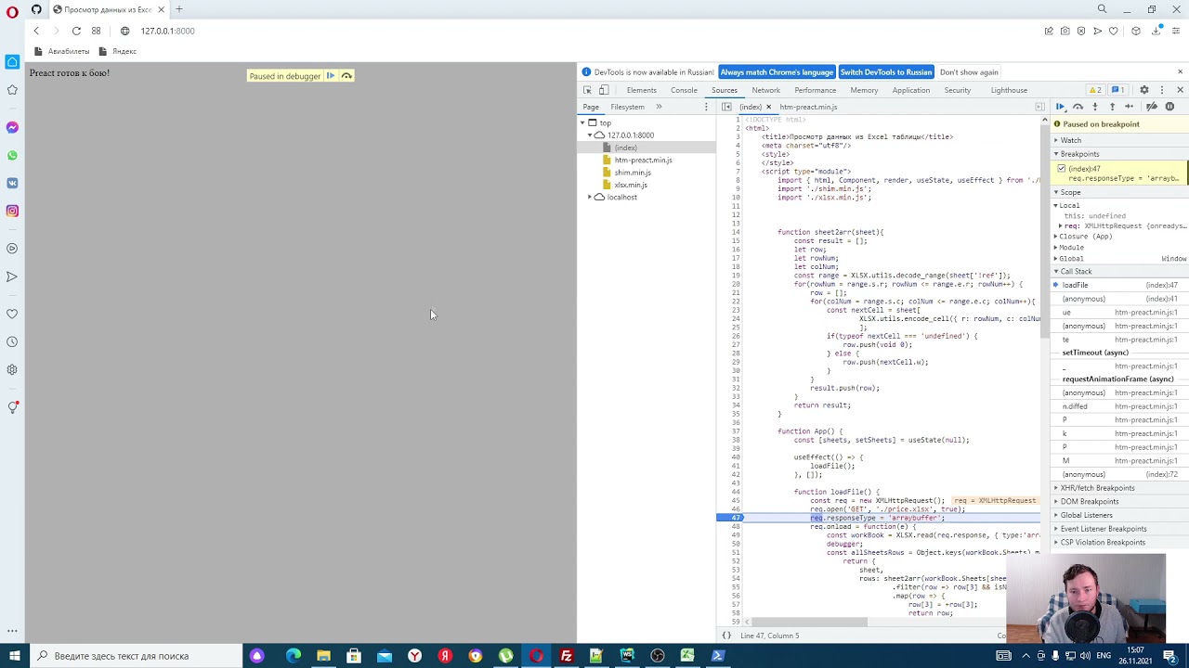Click the Step into next function icon
Image resolution: width=1189 pixels, height=668 pixels.
tap(1095, 107)
